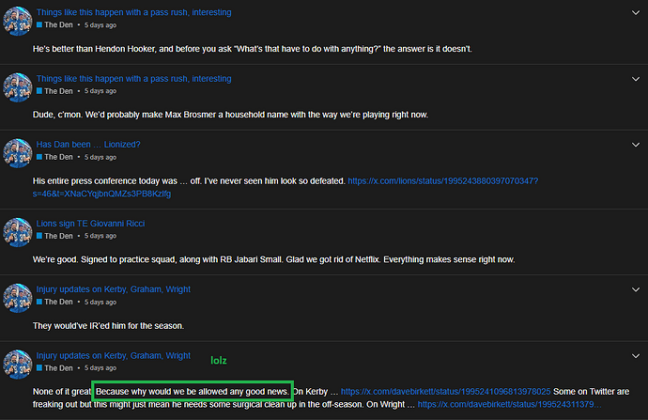
Task: Click avatar beside the Hendon Hooker post
Action: pyautogui.click(x=18, y=20)
